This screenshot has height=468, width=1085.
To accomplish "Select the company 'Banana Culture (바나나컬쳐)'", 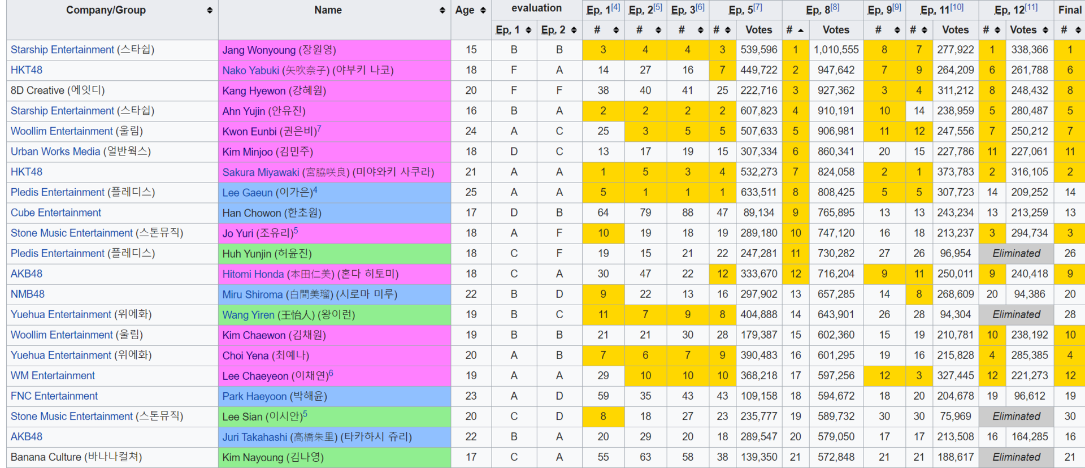I will tap(76, 457).
